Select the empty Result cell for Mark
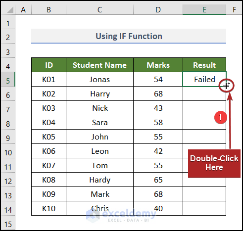This screenshot has height=231, width=243. [204, 194]
